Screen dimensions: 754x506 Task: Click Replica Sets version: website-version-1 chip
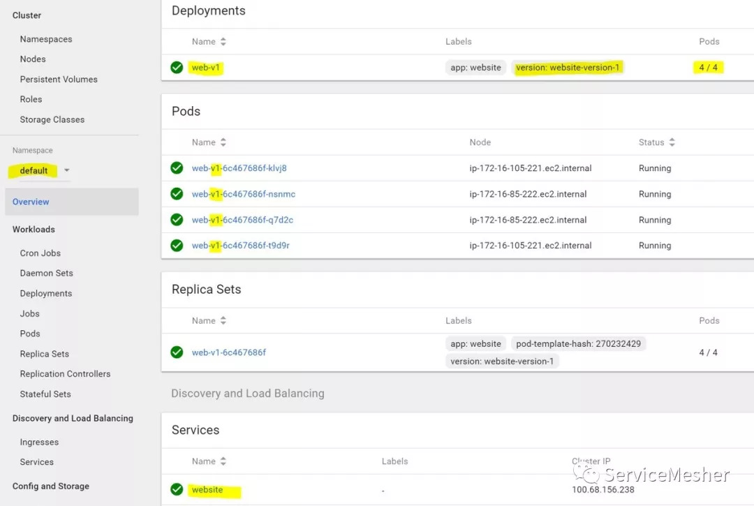(502, 361)
